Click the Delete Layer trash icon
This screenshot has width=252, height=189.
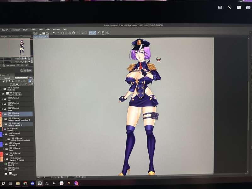(32, 84)
